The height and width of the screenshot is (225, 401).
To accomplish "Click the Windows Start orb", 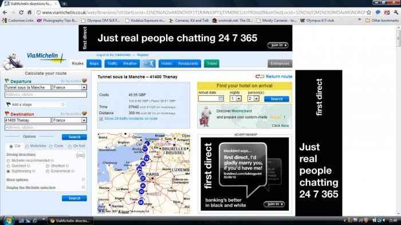I will tap(9, 220).
